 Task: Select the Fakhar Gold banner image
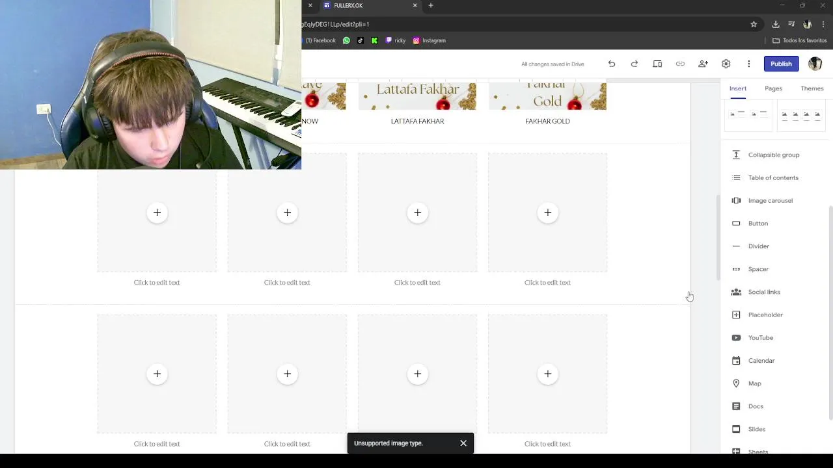pos(547,96)
